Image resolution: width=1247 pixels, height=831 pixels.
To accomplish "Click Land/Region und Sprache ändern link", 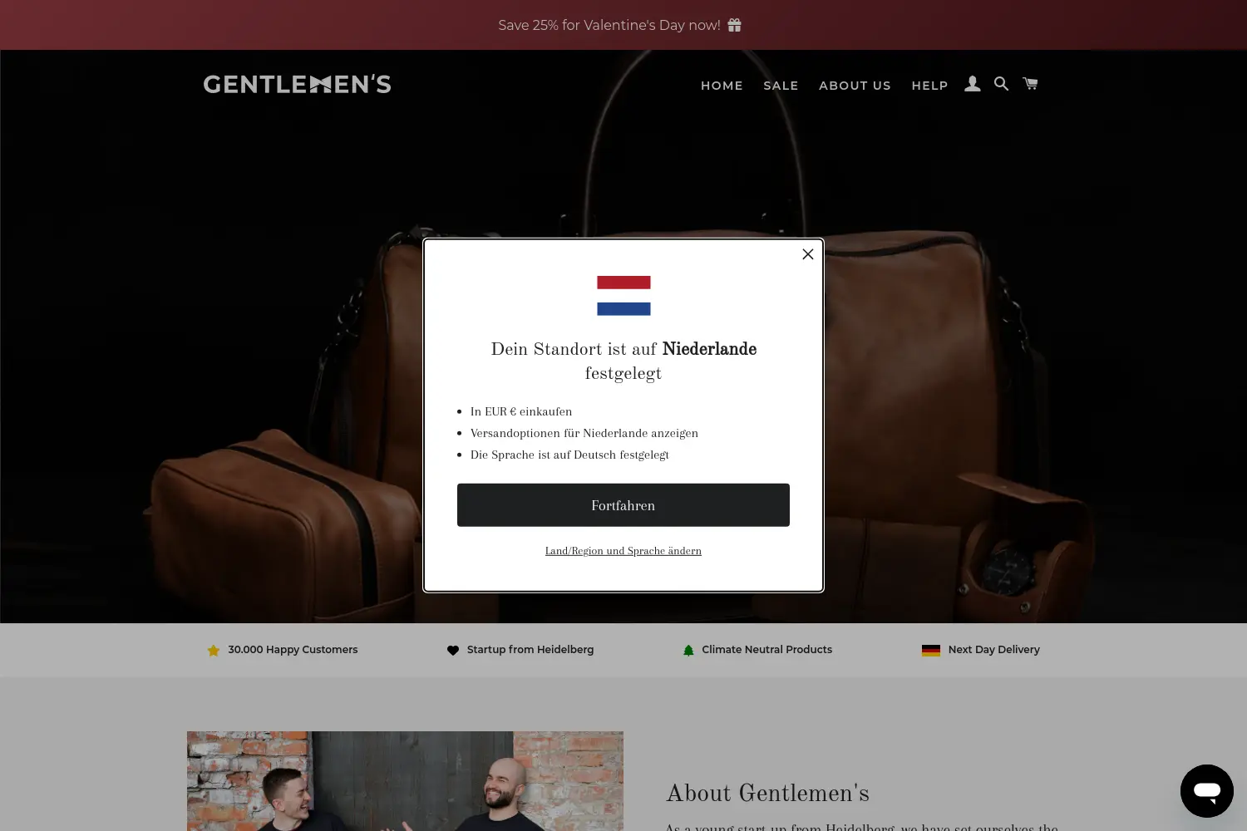I will pos(623,551).
